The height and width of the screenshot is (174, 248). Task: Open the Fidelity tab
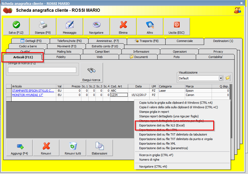coord(61,57)
